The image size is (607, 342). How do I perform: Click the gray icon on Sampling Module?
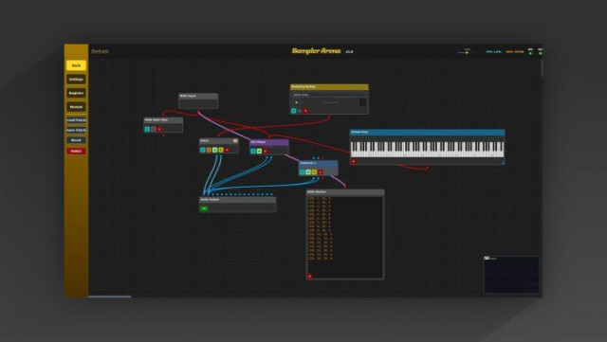[x=300, y=111]
